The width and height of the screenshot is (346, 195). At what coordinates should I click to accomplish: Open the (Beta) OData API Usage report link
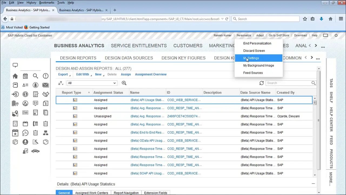click(148, 141)
